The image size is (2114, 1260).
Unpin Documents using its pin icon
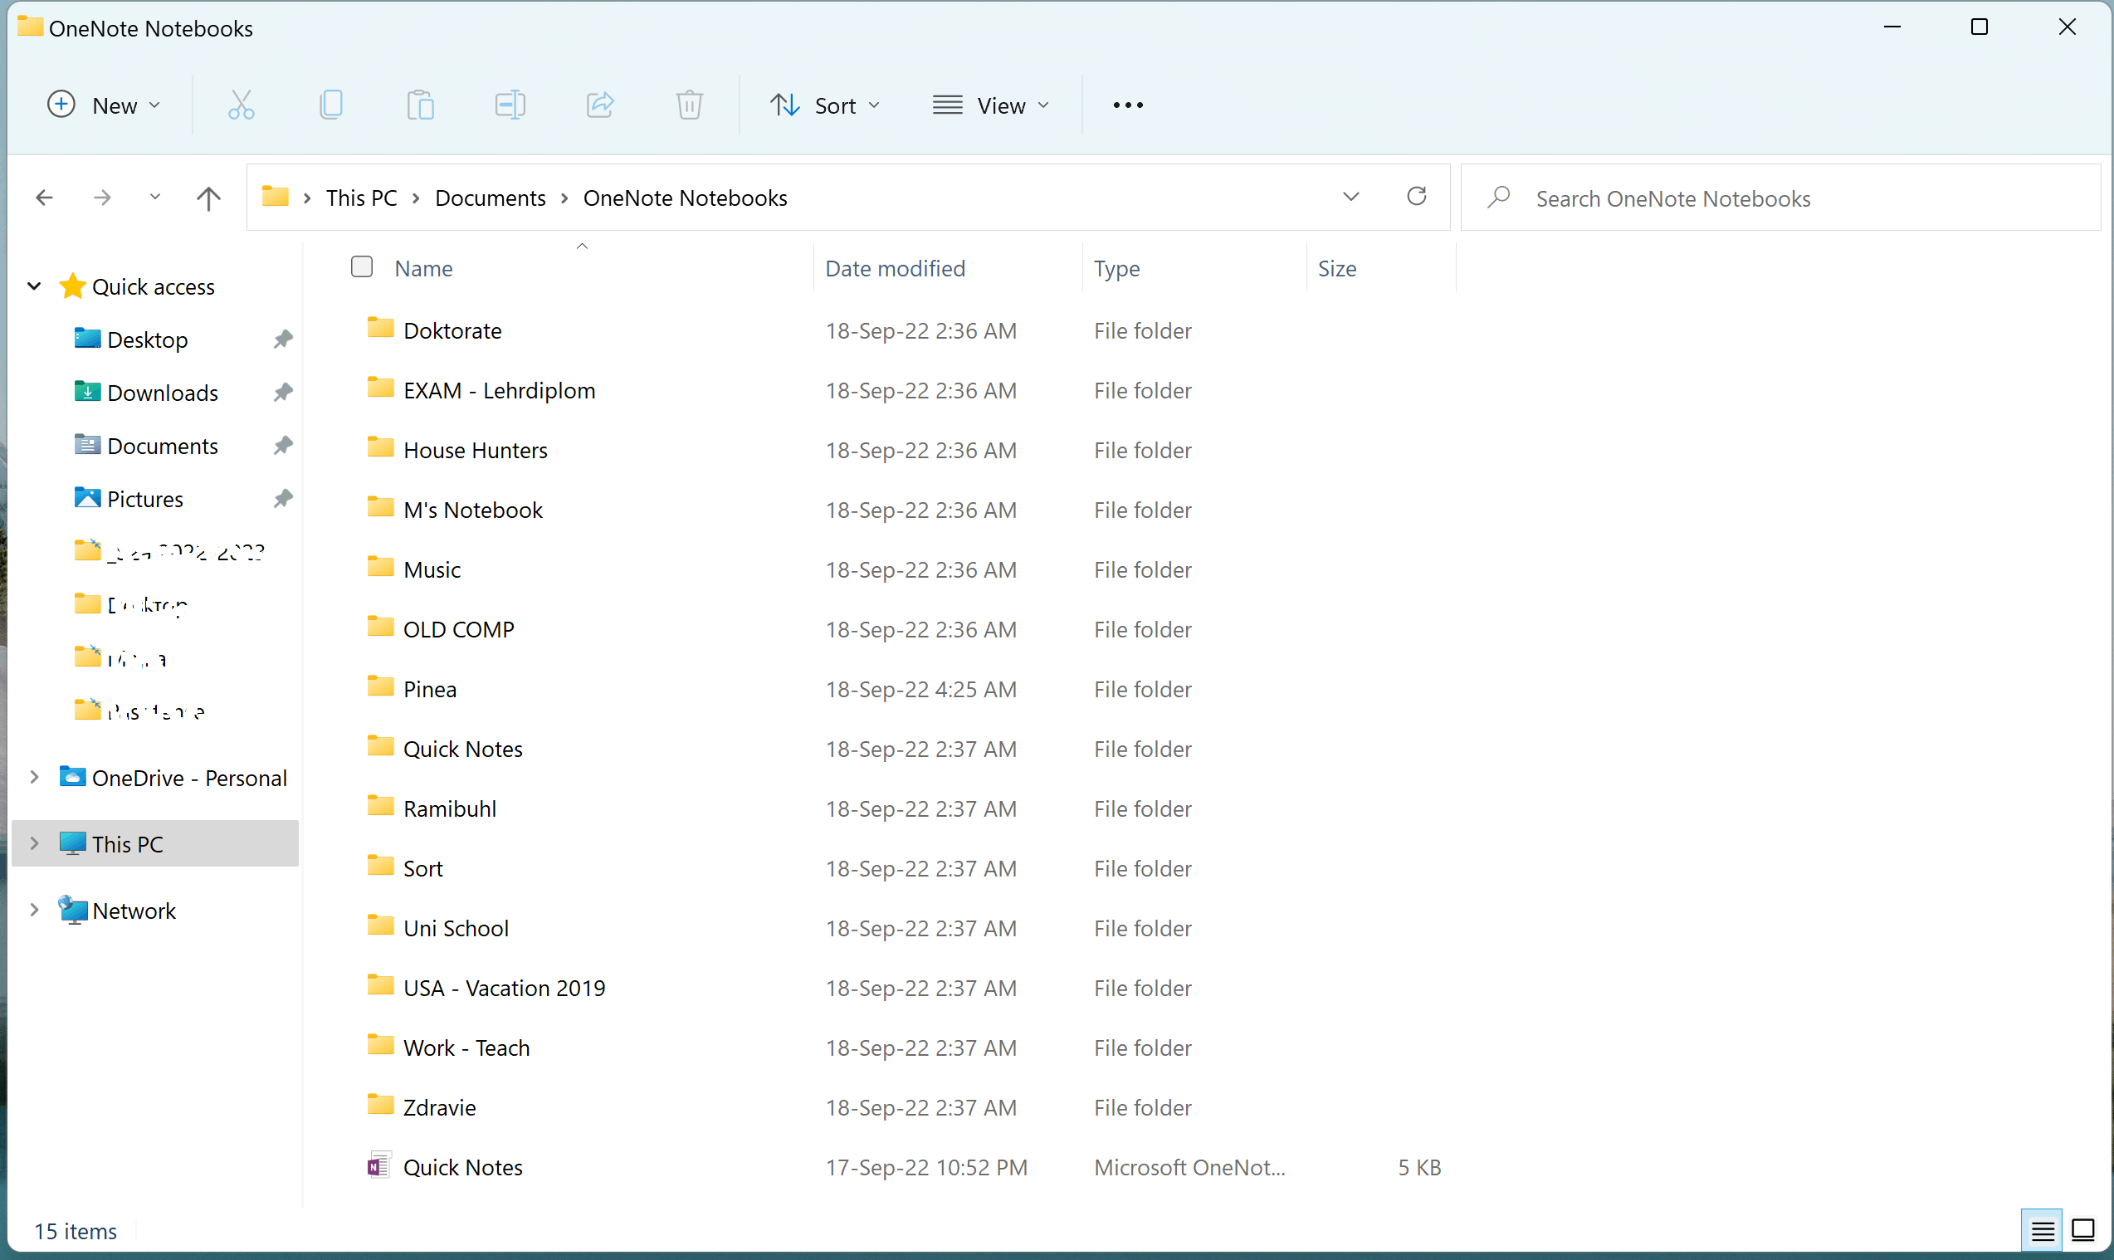[284, 446]
